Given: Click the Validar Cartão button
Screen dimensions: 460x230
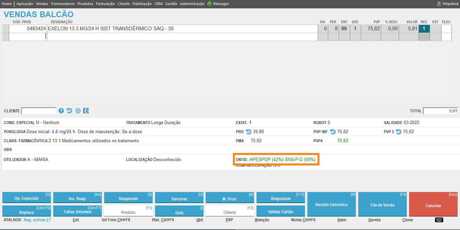Looking at the screenshot, I should tap(280, 212).
